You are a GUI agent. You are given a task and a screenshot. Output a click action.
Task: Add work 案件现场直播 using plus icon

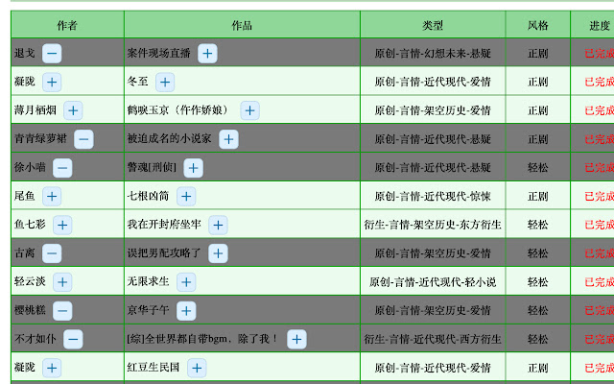coord(207,54)
